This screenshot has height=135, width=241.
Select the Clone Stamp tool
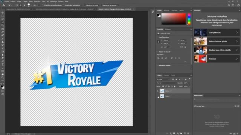3,42
